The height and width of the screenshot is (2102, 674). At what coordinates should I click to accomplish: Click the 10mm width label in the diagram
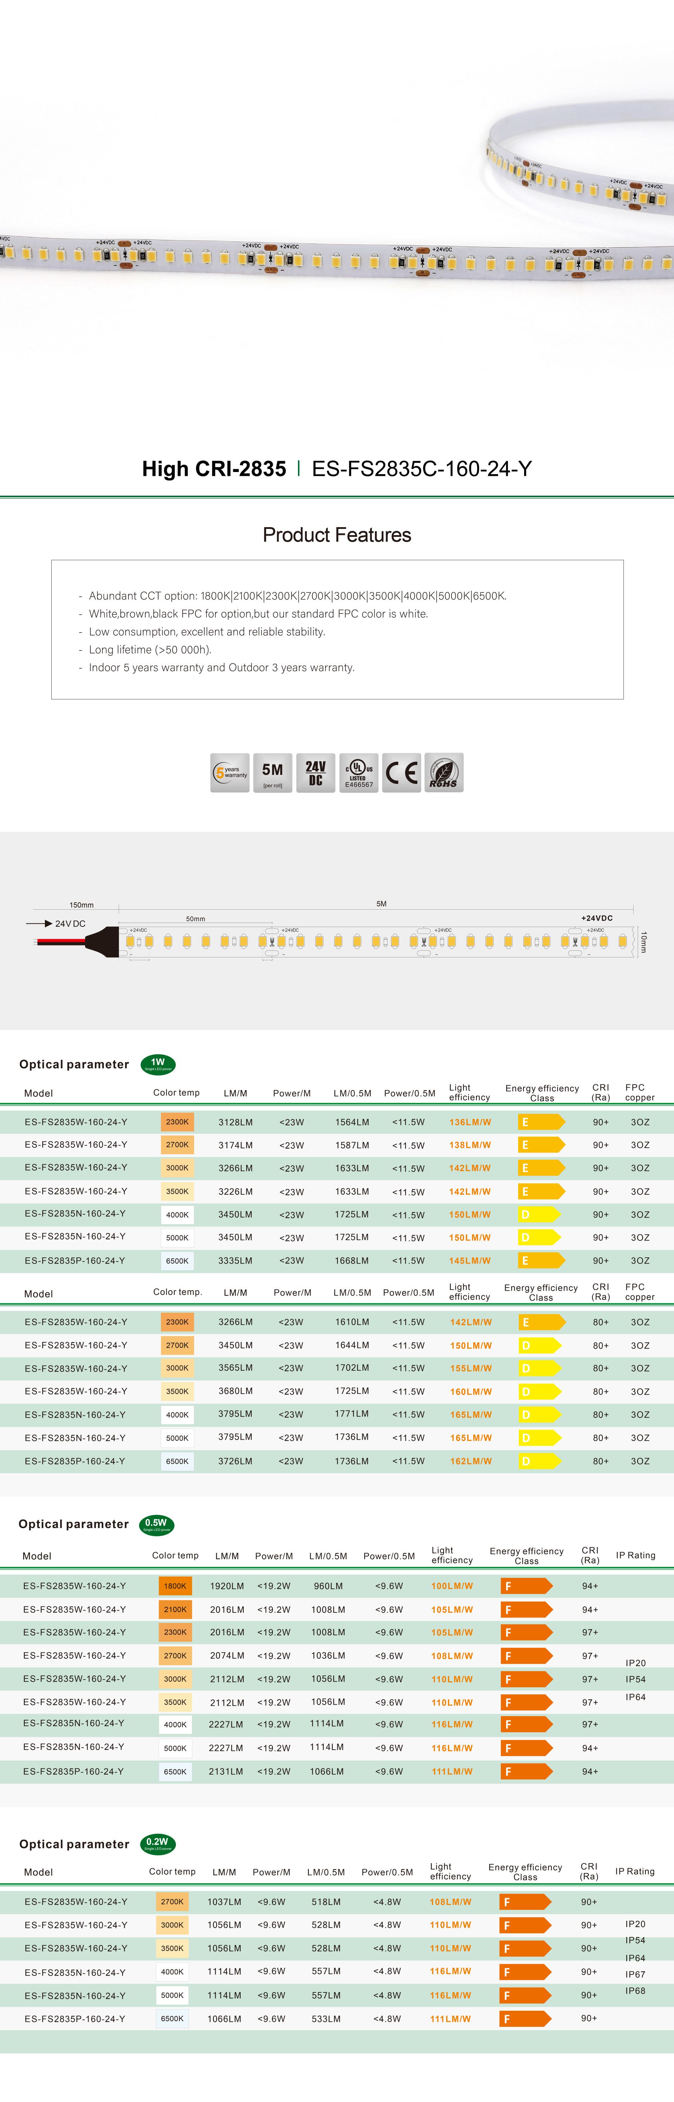[643, 942]
